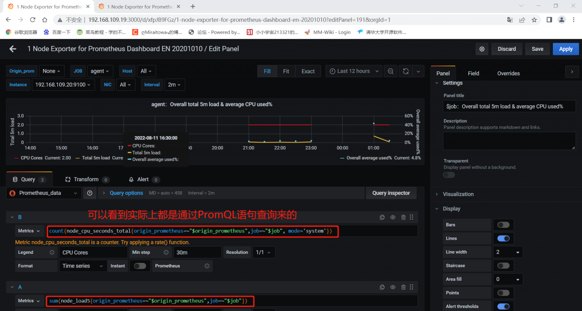Click browser share page icon
Image resolution: width=582 pixels, height=311 pixels.
pyautogui.click(x=522, y=20)
